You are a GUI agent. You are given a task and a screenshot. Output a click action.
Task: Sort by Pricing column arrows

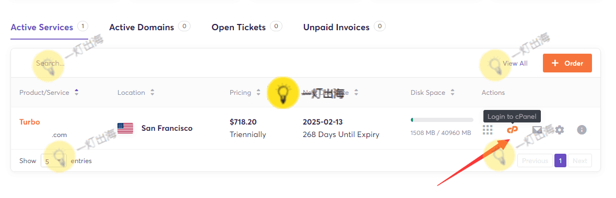point(258,93)
